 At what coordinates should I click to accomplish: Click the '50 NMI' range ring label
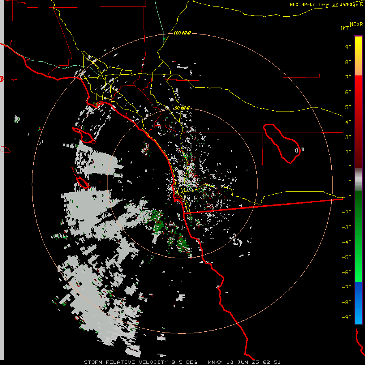click(182, 108)
